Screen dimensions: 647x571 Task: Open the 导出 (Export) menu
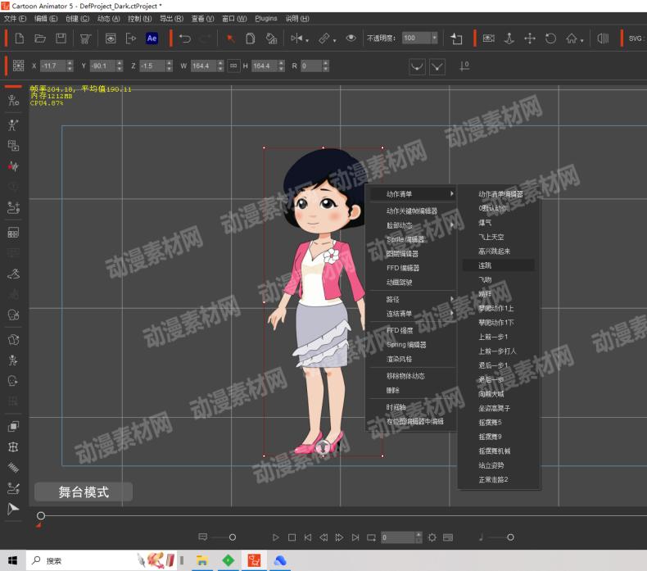[x=171, y=19]
